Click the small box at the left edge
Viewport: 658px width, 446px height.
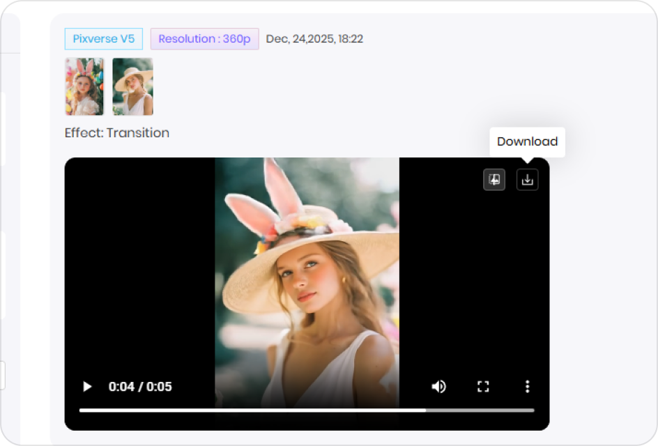point(2,376)
